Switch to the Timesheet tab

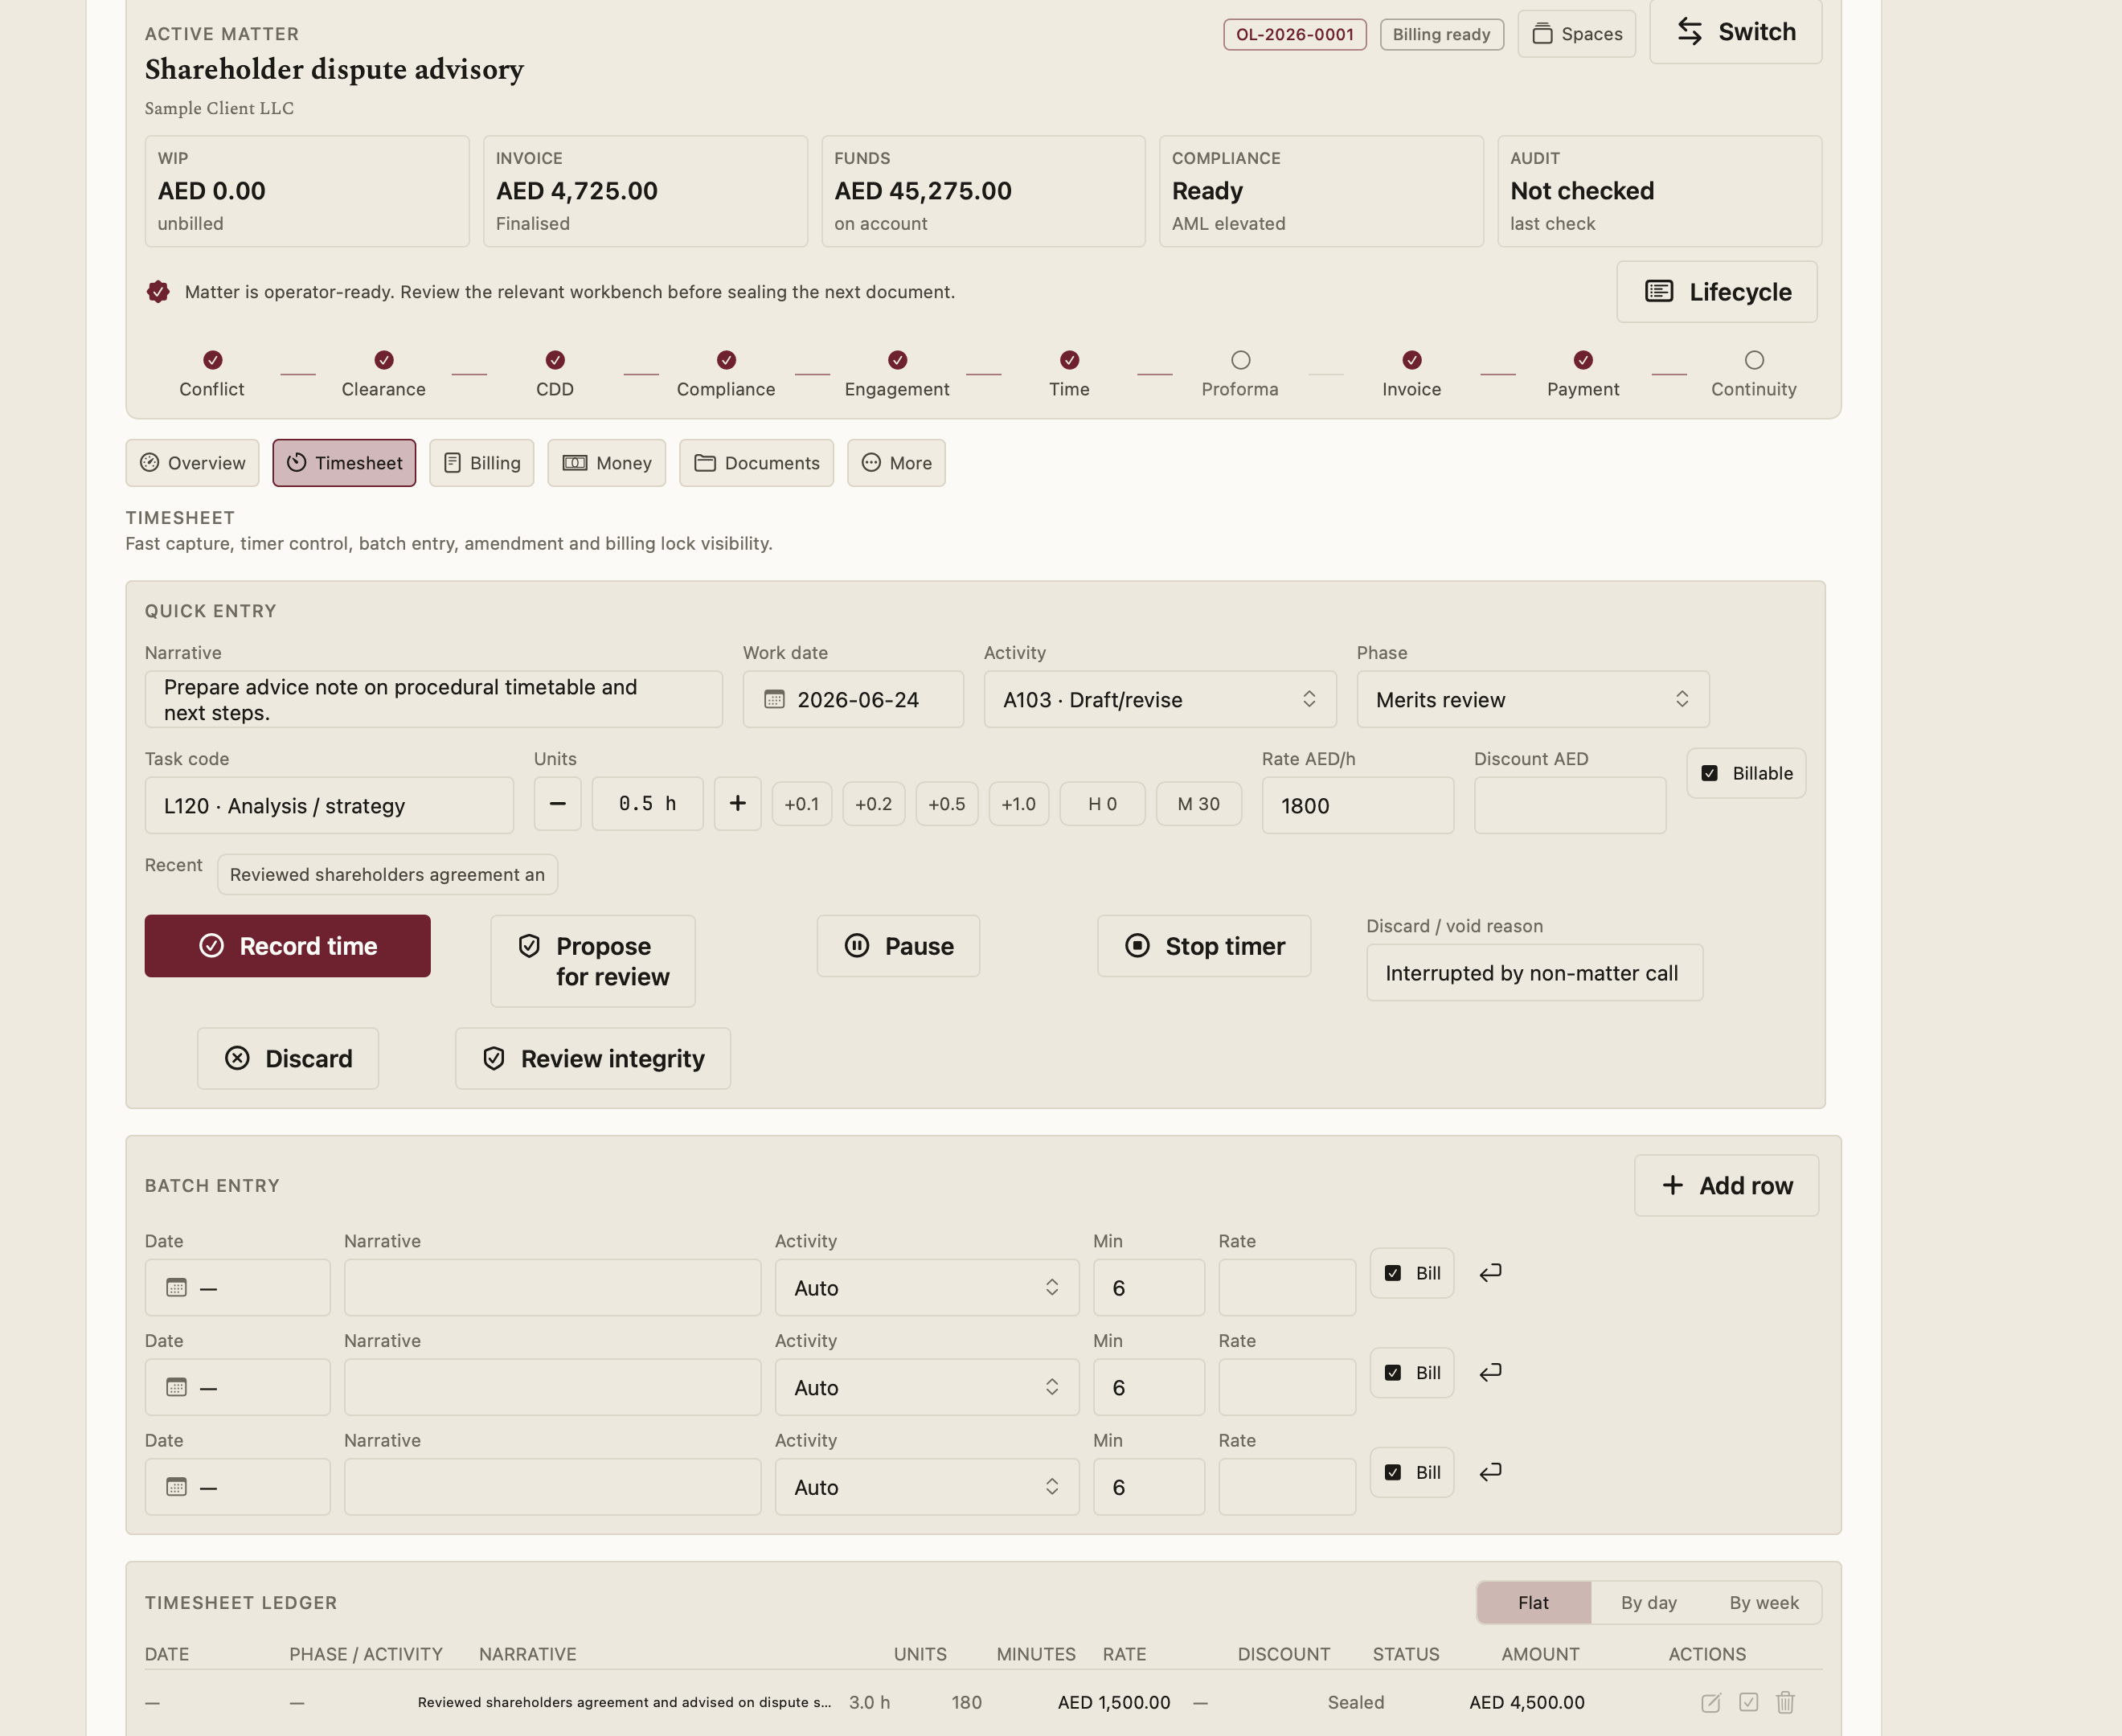tap(344, 463)
